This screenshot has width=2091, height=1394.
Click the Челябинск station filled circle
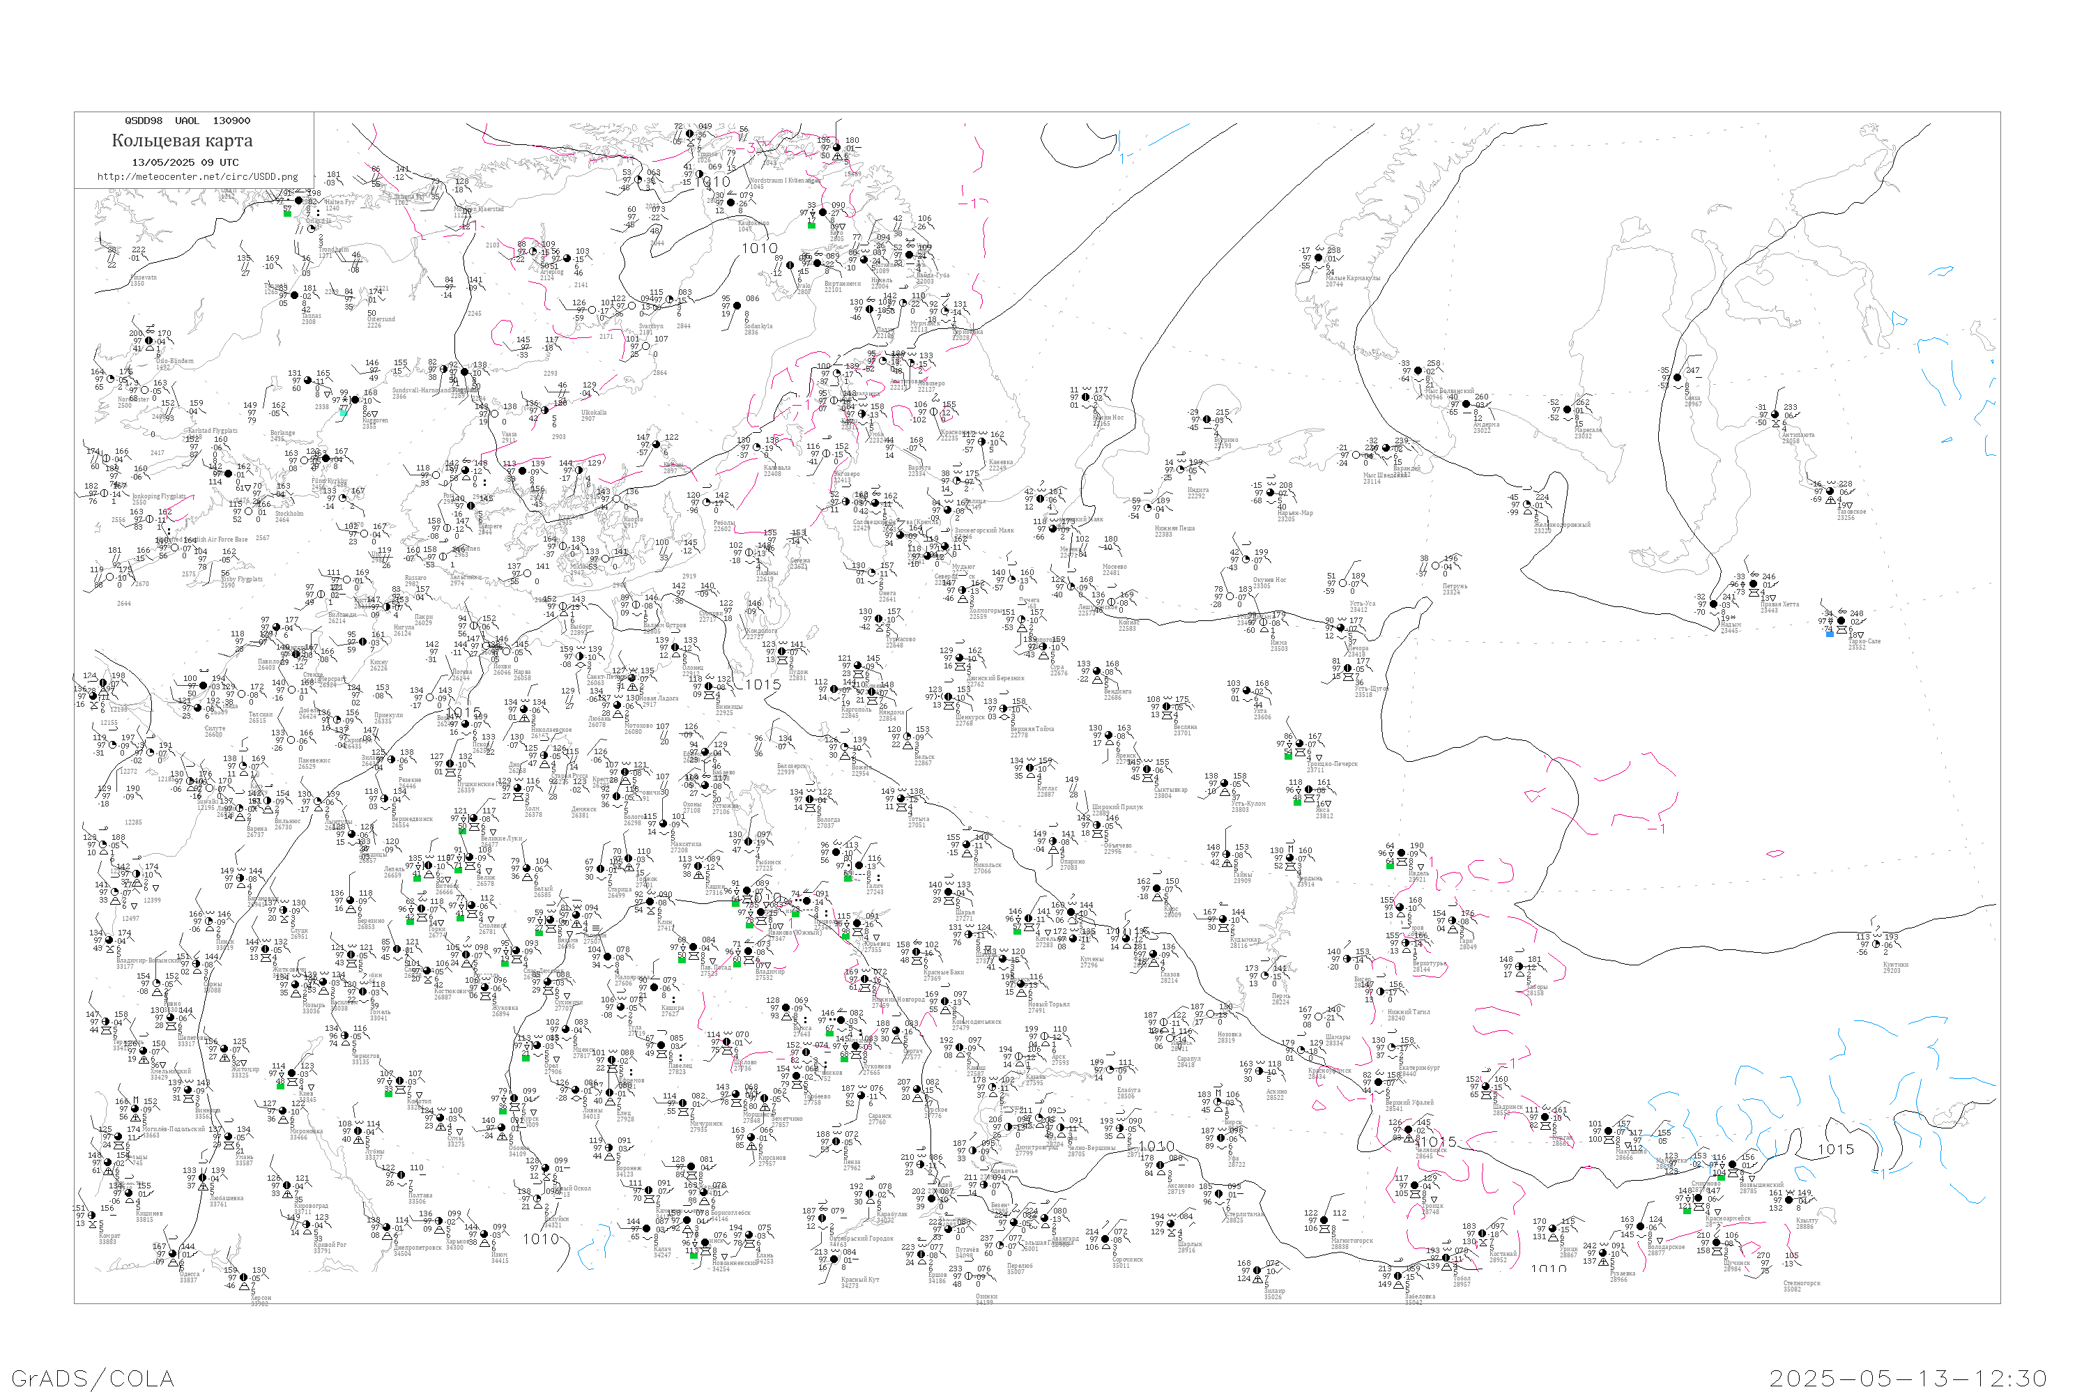[1409, 1130]
